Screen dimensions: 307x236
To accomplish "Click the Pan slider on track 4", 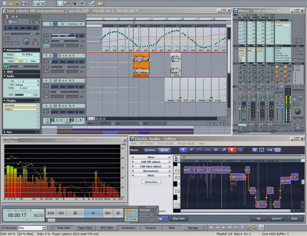I will point(65,97).
